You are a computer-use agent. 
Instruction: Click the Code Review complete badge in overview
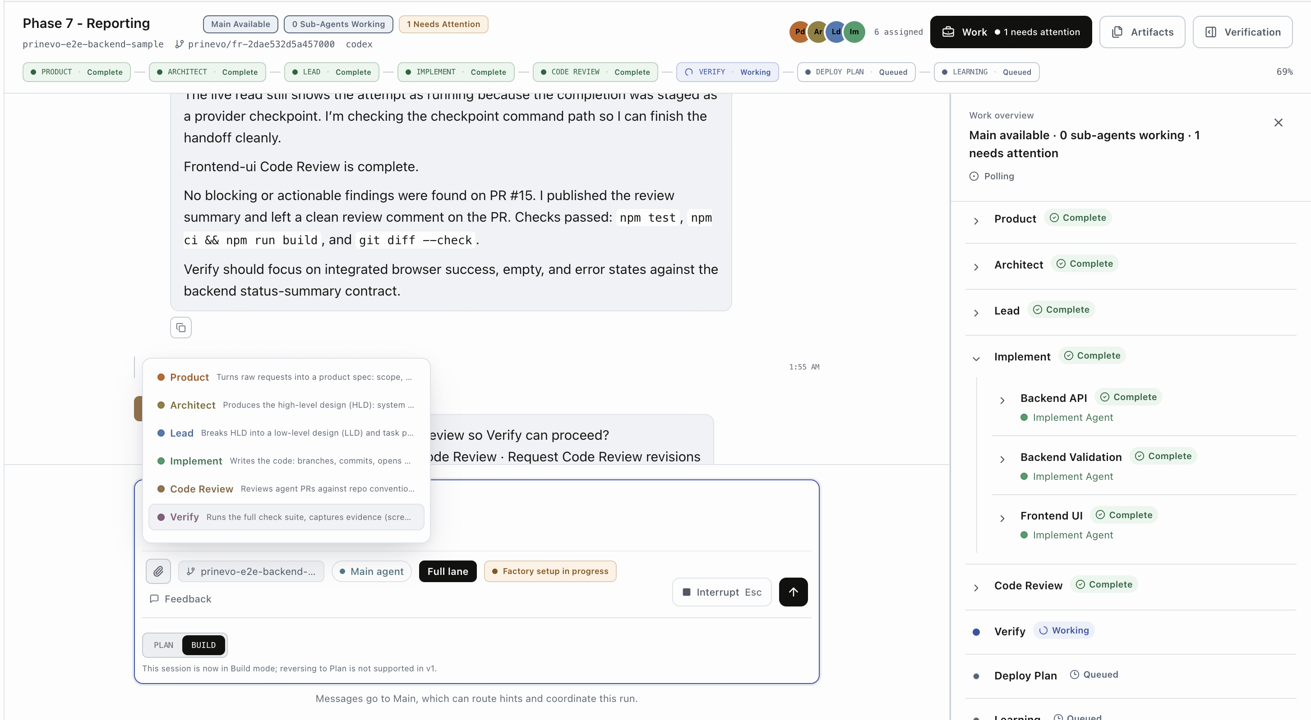tap(1104, 584)
